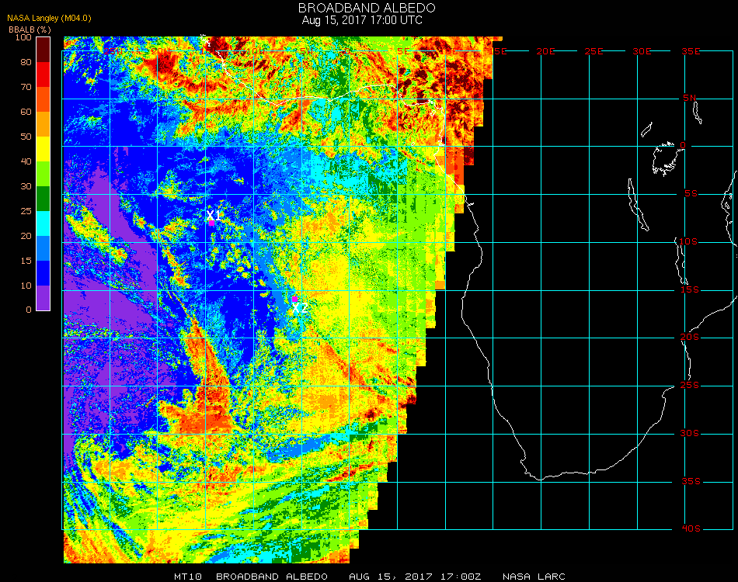
Task: Click the '25S' latitude label
Action: point(690,386)
